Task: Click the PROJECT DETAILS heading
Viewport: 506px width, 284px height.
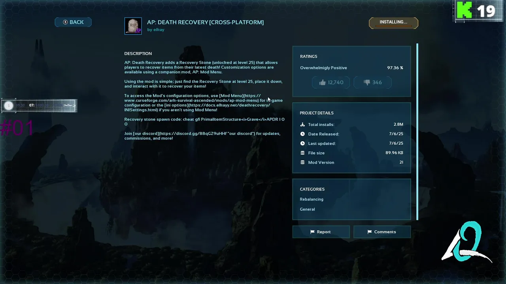Action: click(317, 113)
